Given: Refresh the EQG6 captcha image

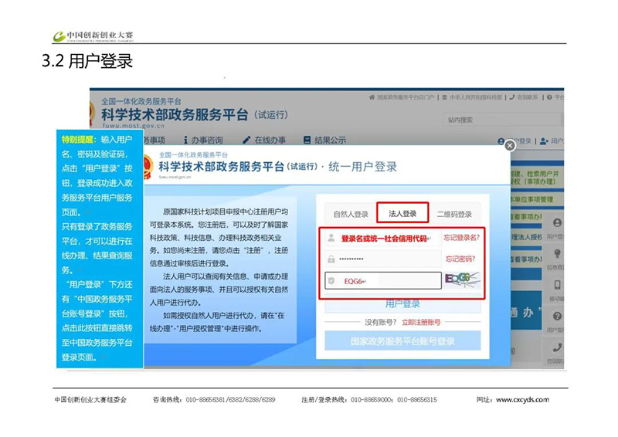Looking at the screenshot, I should (x=463, y=279).
